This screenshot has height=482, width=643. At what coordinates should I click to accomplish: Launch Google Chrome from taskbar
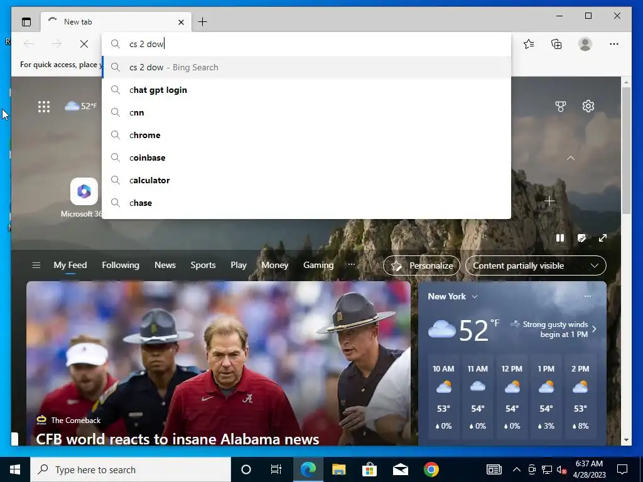[431, 469]
